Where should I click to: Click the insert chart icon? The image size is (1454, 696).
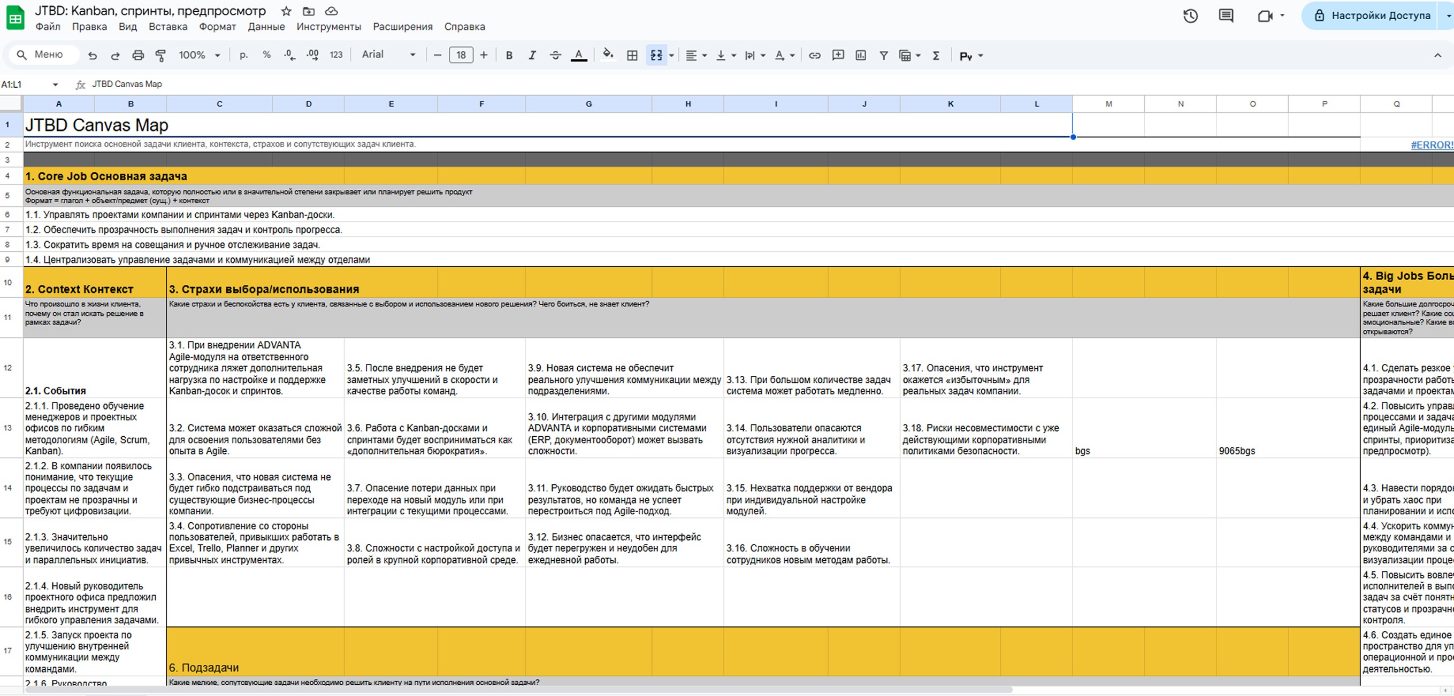860,55
